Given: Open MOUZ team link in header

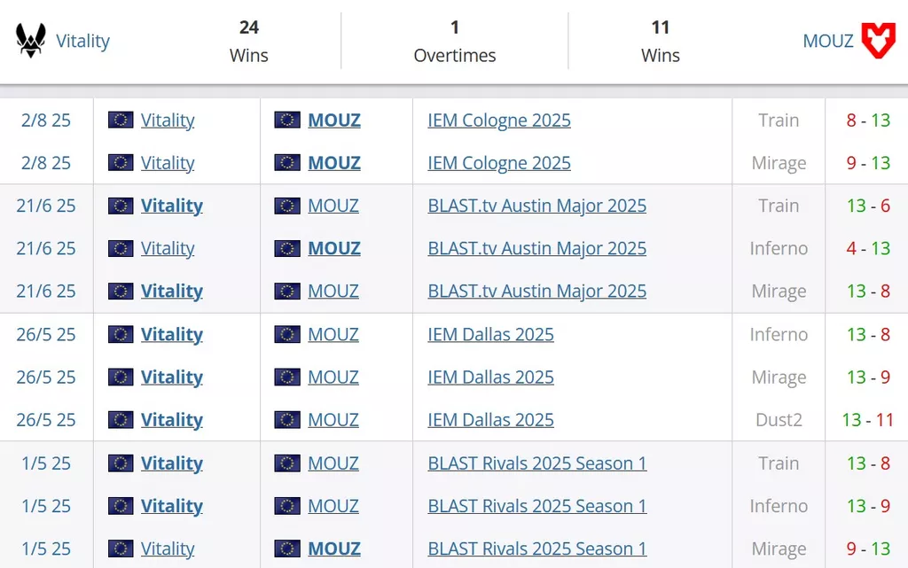Looking at the screenshot, I should [828, 41].
